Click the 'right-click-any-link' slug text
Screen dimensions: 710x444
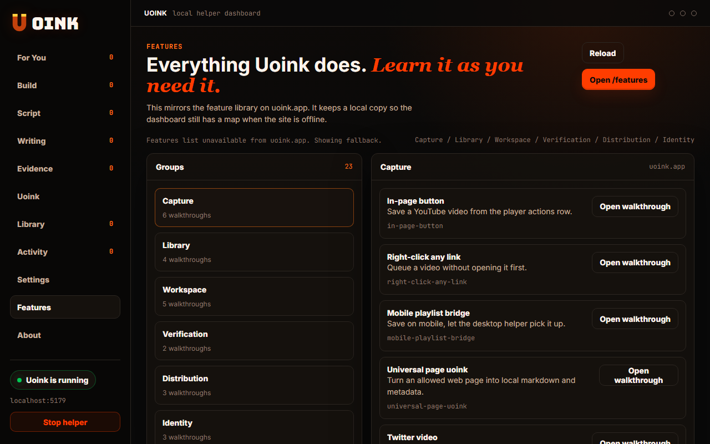point(427,282)
